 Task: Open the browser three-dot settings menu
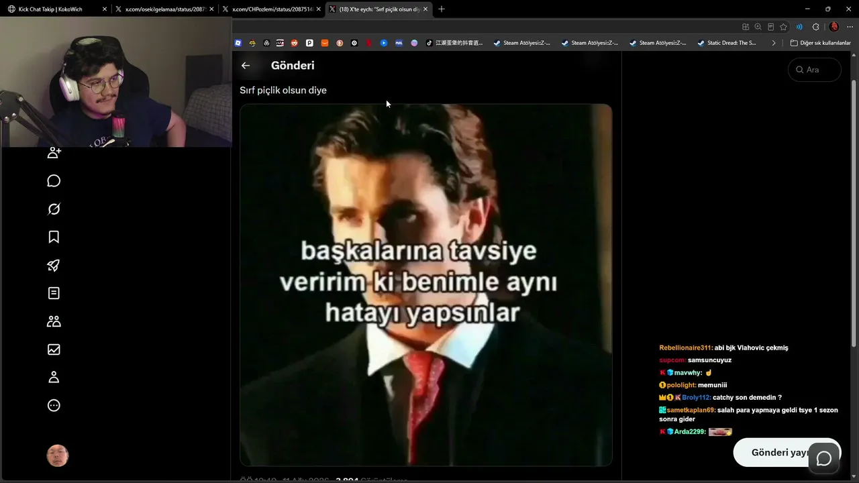[850, 27]
